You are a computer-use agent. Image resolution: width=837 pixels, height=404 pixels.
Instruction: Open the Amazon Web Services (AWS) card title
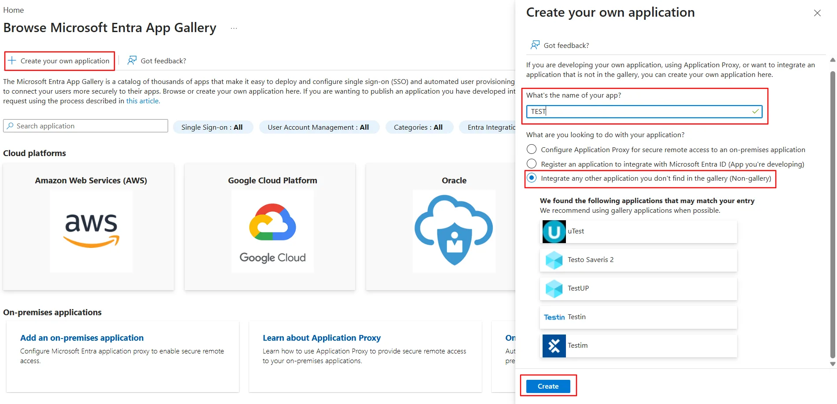pyautogui.click(x=91, y=180)
